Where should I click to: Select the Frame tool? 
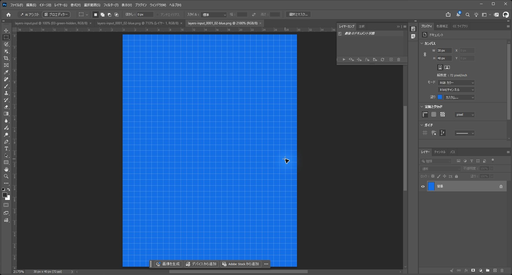[6, 65]
